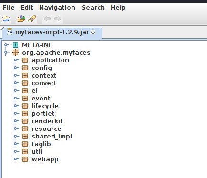Expand the util package
The width and height of the screenshot is (207, 178).
pos(16,151)
